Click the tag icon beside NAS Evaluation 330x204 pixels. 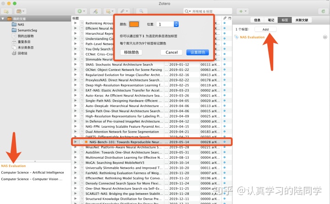[236, 37]
